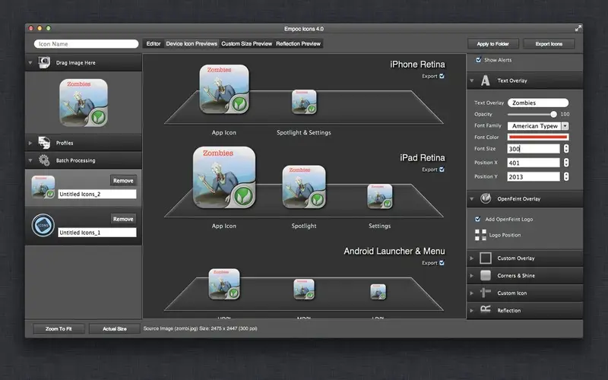This screenshot has height=380, width=608.
Task: Toggle Export checkbox for iPhone Retina
Action: pos(442,76)
